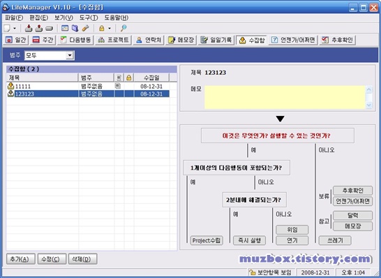Click the calendar window toolbar icon

click(x=65, y=28)
